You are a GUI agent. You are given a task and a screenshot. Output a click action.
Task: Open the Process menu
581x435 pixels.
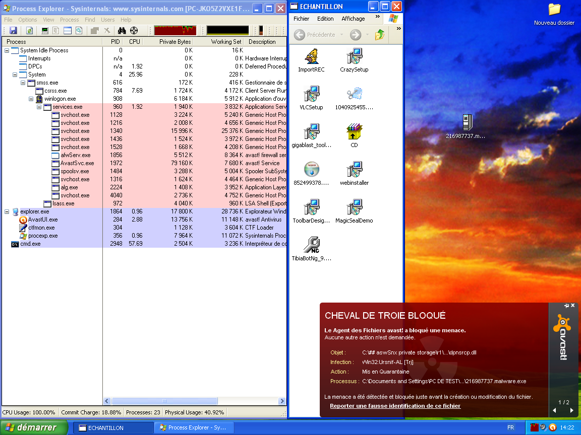(69, 20)
